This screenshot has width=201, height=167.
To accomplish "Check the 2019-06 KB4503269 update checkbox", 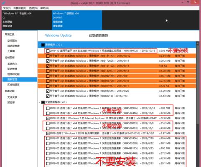I will point(48,144).
